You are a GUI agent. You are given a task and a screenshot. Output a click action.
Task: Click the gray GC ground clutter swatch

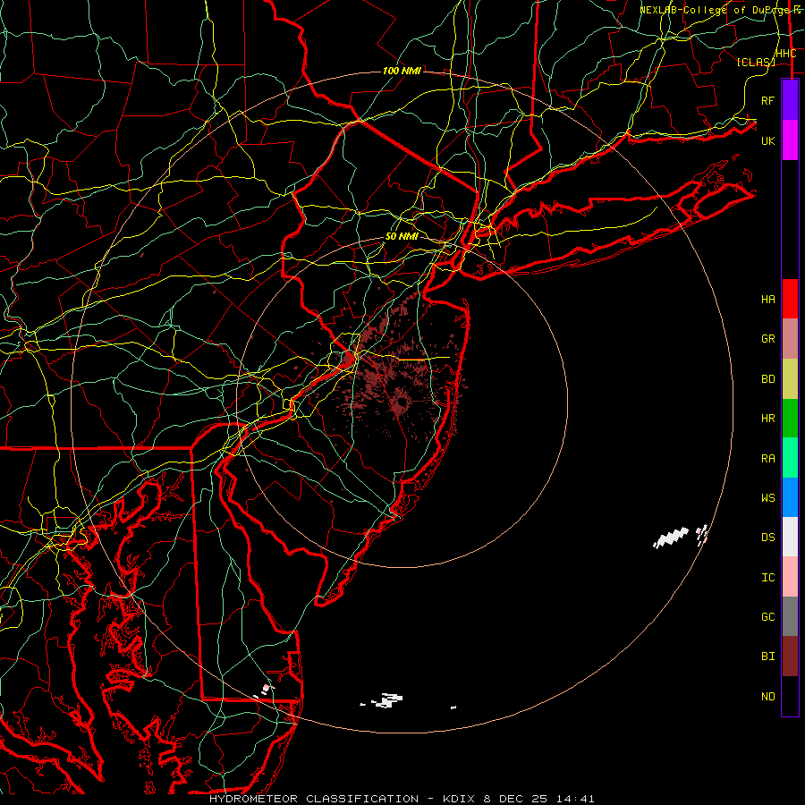click(x=790, y=616)
